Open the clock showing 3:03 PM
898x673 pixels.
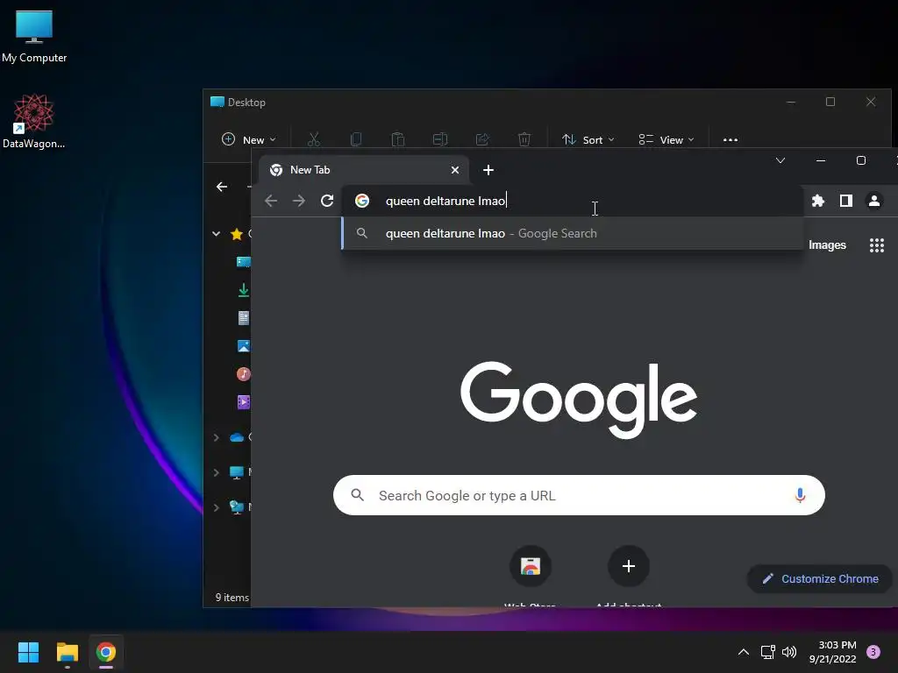coord(832,652)
